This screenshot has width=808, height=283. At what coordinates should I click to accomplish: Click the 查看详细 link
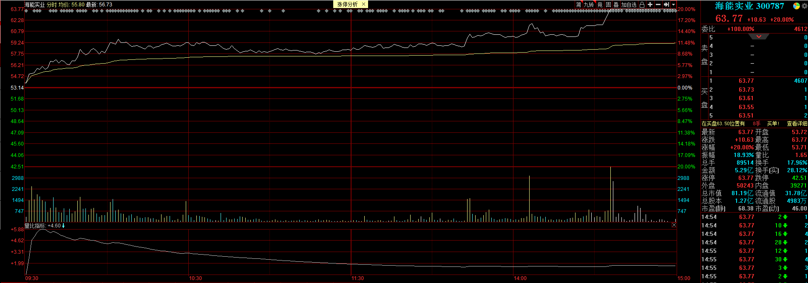click(x=797, y=123)
